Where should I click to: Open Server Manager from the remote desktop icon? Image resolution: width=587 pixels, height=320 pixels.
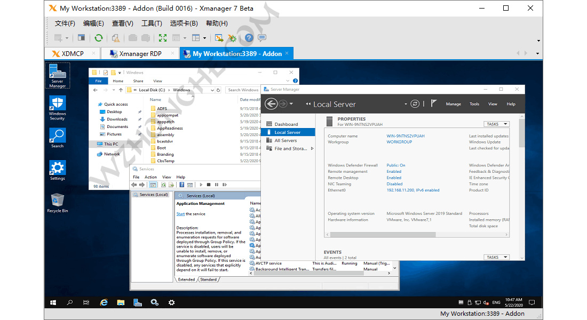click(x=57, y=73)
